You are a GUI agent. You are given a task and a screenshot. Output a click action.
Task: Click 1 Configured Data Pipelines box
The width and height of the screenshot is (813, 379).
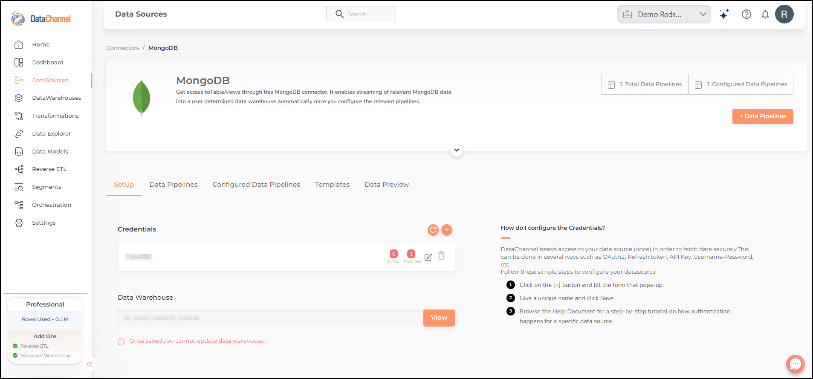coord(741,84)
